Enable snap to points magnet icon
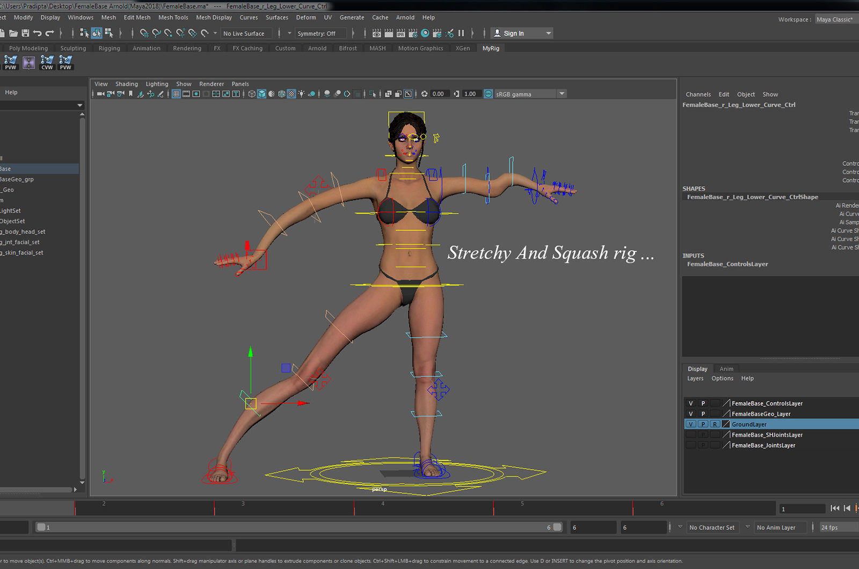 [x=168, y=33]
